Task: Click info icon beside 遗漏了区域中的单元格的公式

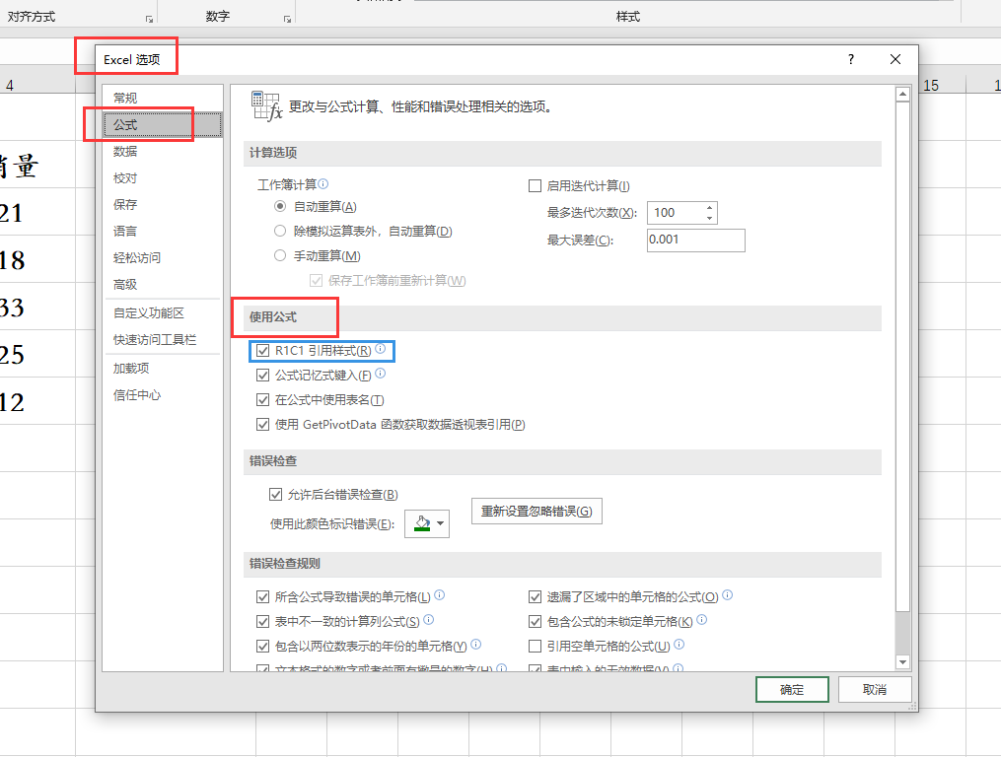Action: (727, 595)
